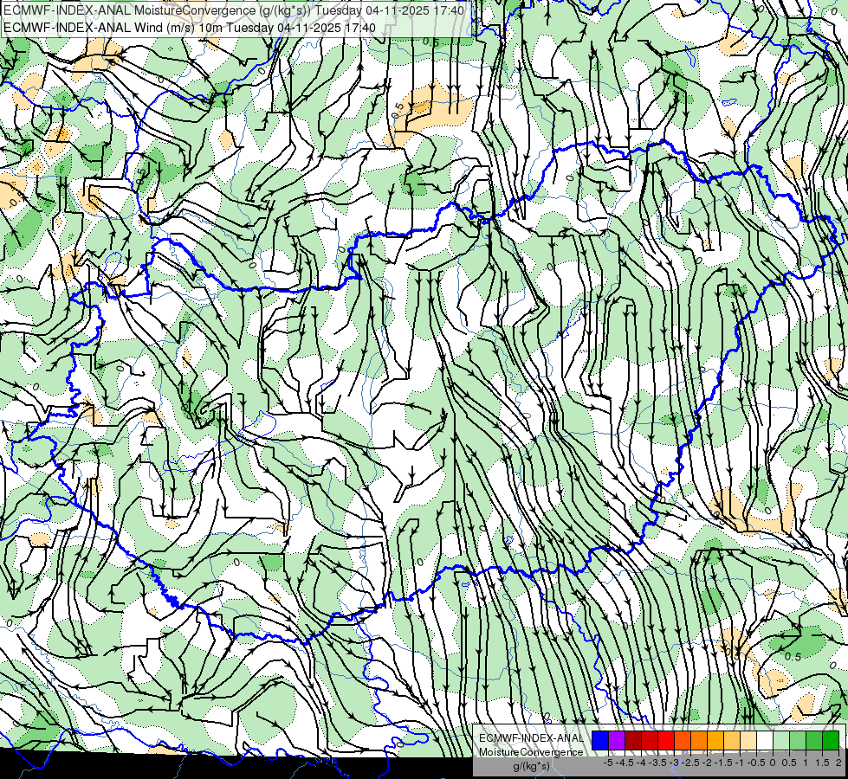Click the 'g/(kg*s)' unit label in the legend
Image resolution: width=848 pixels, height=779 pixels.
(x=532, y=767)
